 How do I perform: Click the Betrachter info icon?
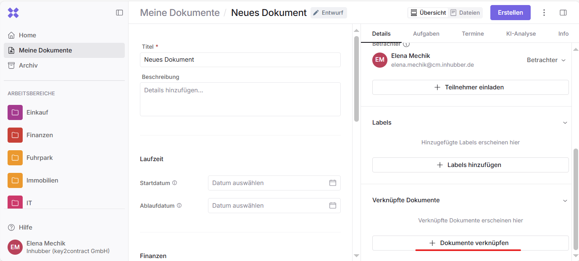(x=406, y=44)
